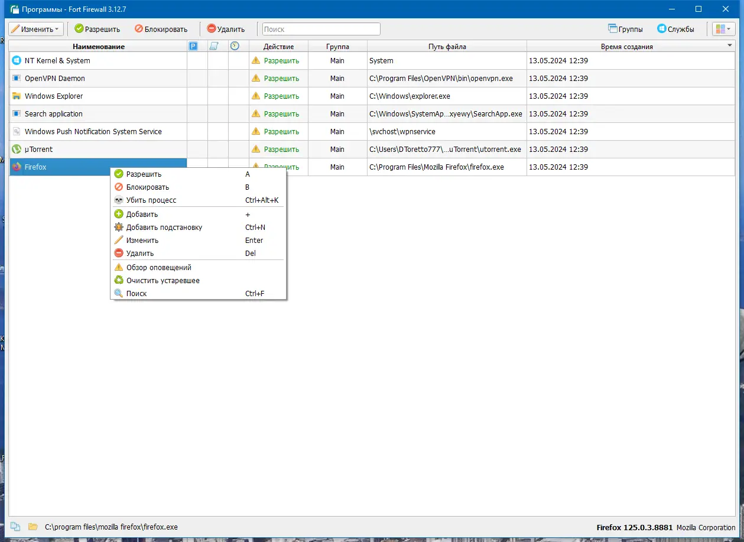Sort by the notes column icon
Screen dimensions: 744x542
pyautogui.click(x=214, y=46)
